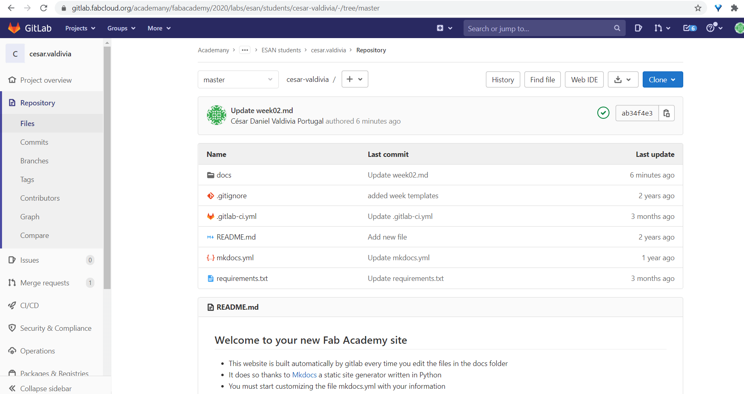Open merge requests icon in top navbar

662,28
